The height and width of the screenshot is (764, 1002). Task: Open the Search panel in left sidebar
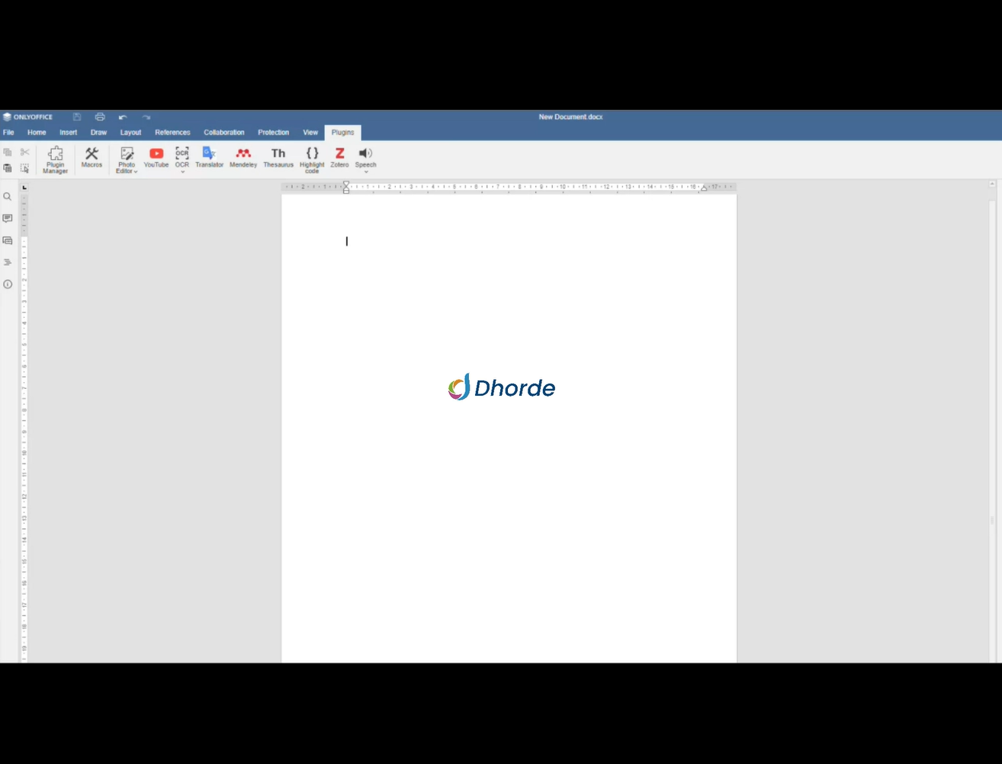tap(8, 197)
